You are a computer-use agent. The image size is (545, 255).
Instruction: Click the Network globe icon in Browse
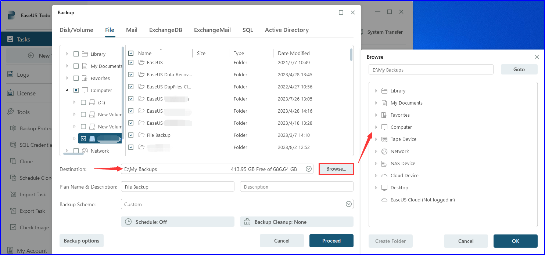point(384,152)
